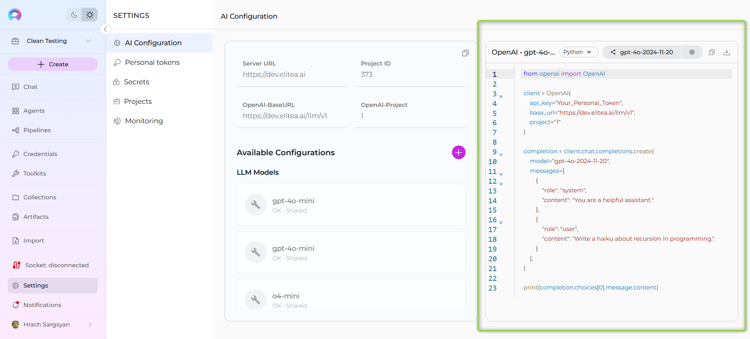Image resolution: width=750 pixels, height=339 pixels.
Task: Select AI Configuration settings tab
Action: click(x=159, y=43)
